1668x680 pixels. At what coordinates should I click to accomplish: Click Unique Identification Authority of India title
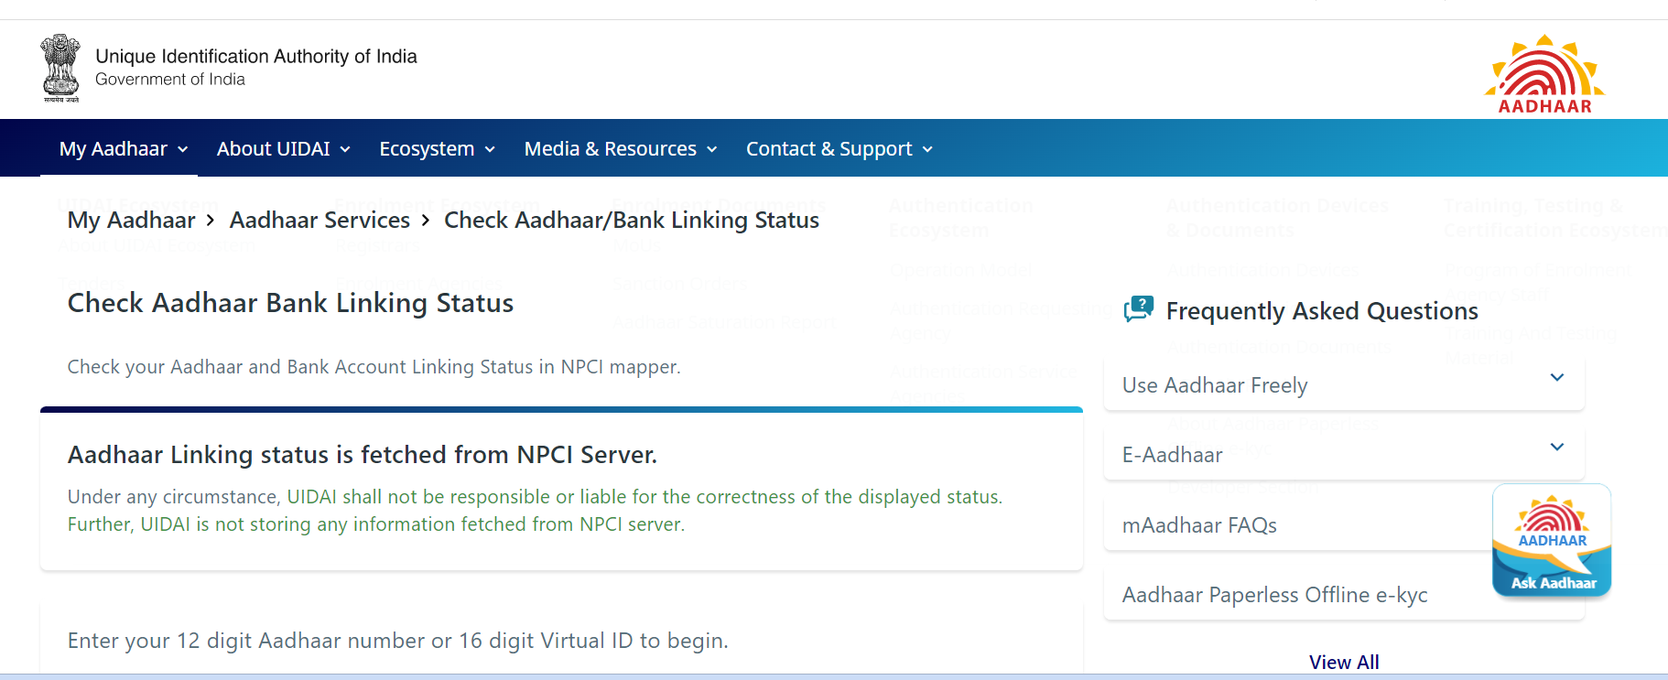tap(255, 57)
